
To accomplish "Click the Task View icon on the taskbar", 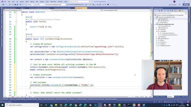I will click(46, 105).
